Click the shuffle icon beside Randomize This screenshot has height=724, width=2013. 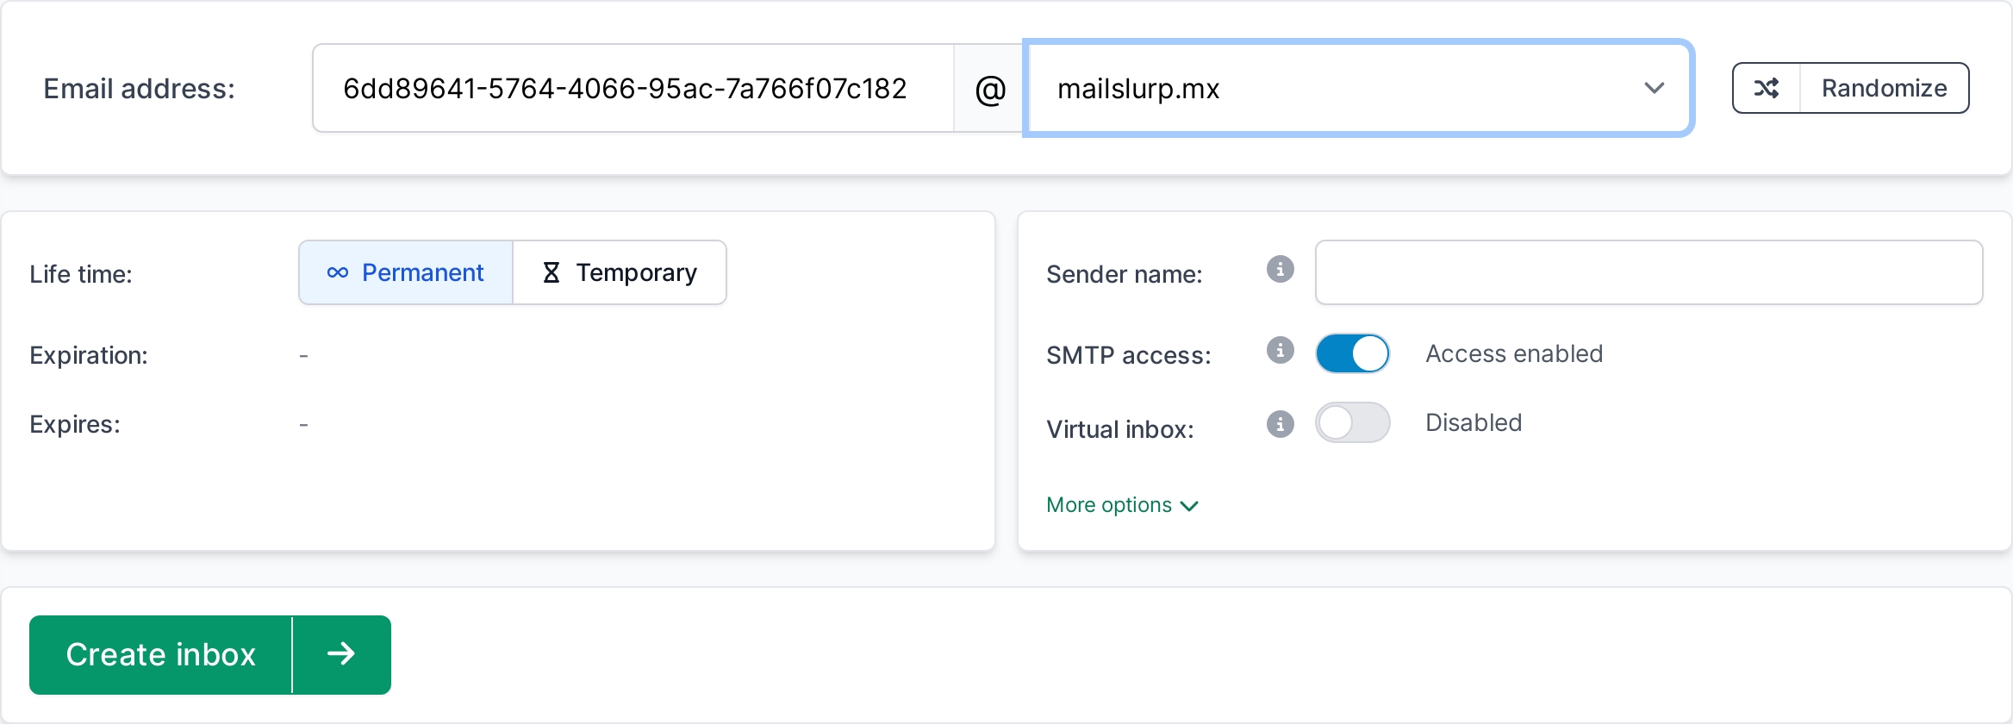coord(1768,87)
